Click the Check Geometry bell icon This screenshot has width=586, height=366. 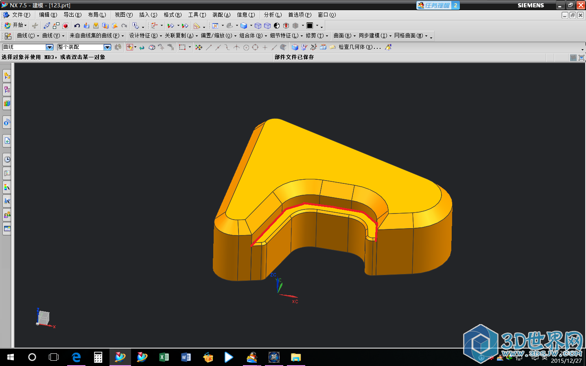[388, 47]
